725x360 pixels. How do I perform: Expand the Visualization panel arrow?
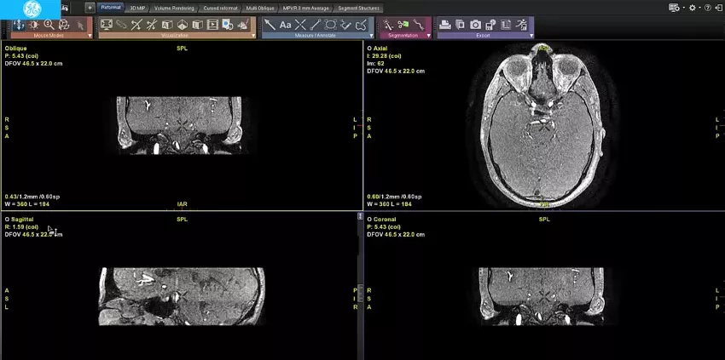pos(253,36)
